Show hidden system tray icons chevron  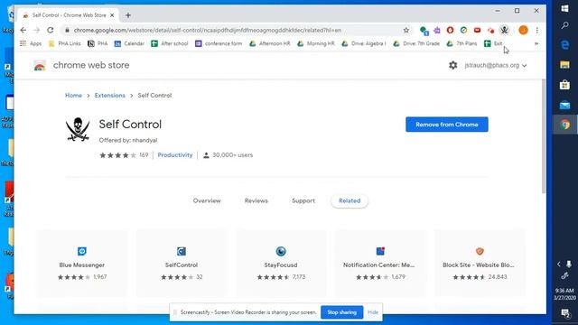(x=558, y=264)
